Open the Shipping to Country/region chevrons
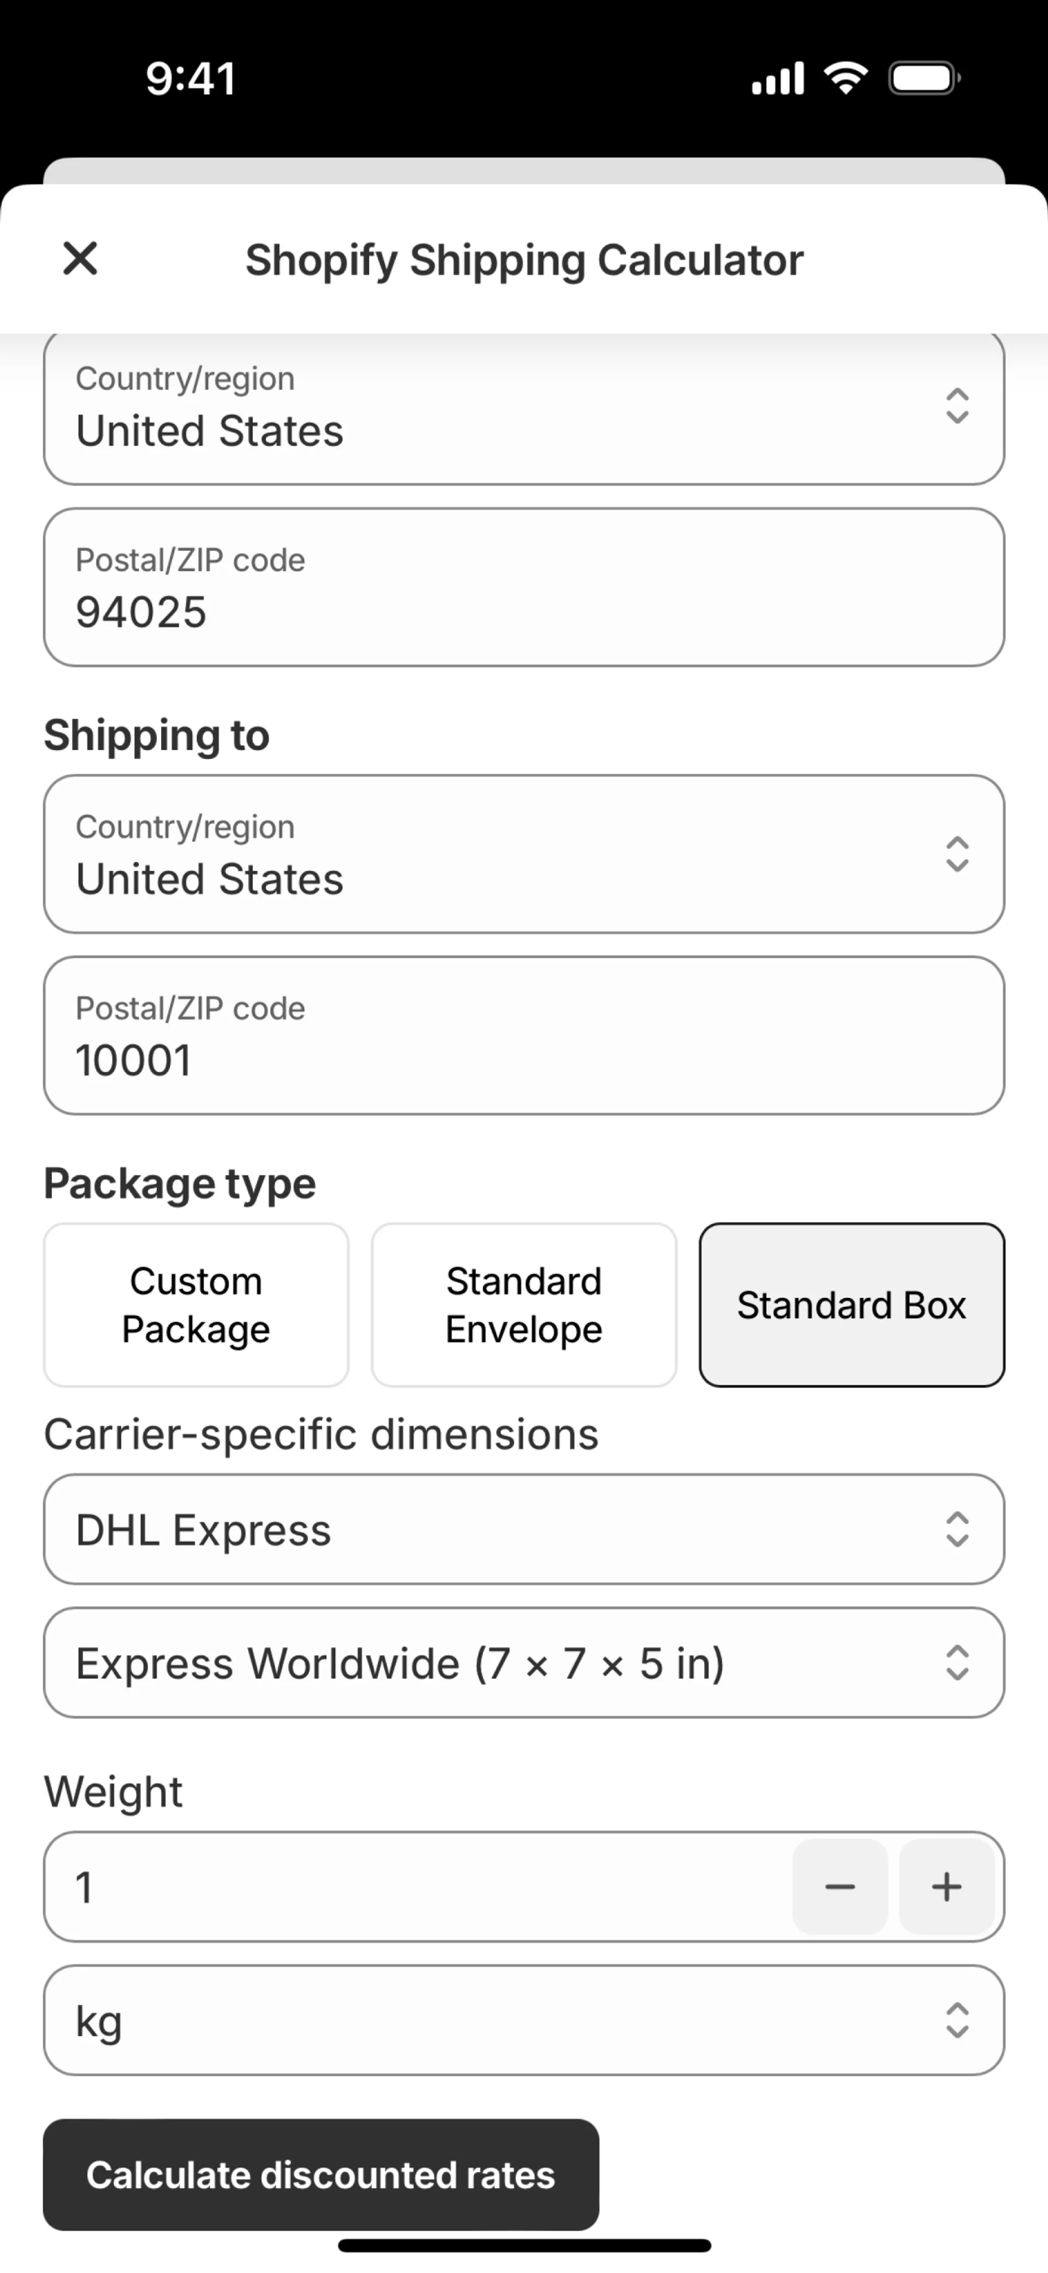This screenshot has width=1048, height=2273. click(x=957, y=854)
